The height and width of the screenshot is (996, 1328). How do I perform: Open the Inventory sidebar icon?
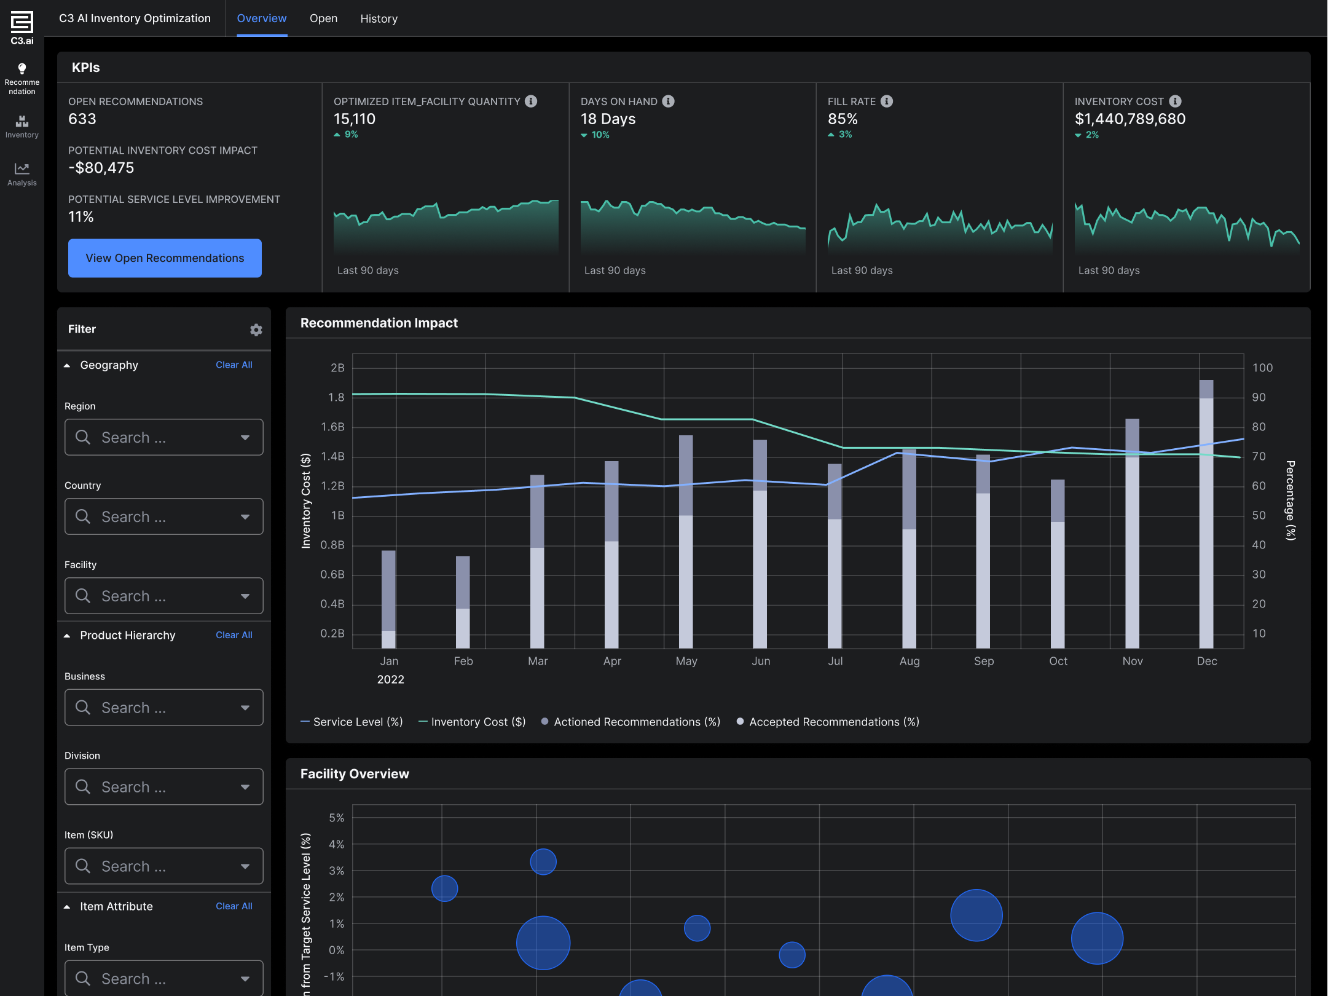(22, 122)
